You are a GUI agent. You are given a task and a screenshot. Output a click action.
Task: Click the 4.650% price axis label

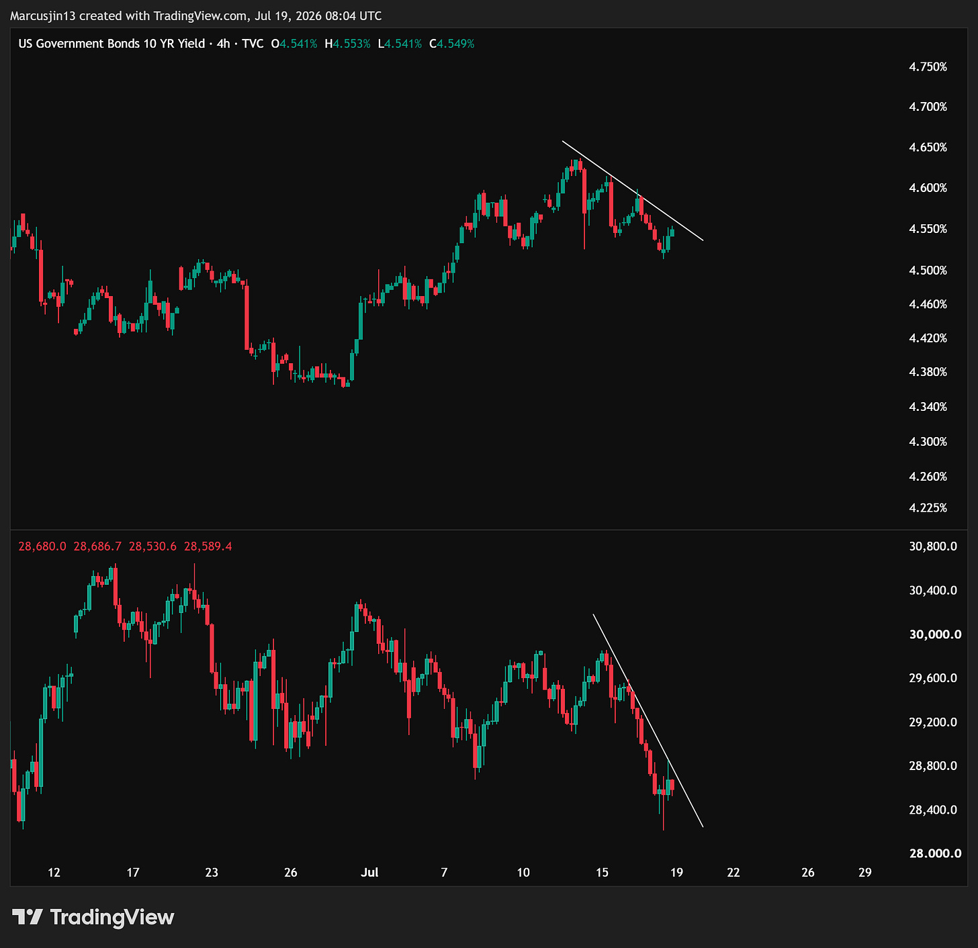coord(928,147)
